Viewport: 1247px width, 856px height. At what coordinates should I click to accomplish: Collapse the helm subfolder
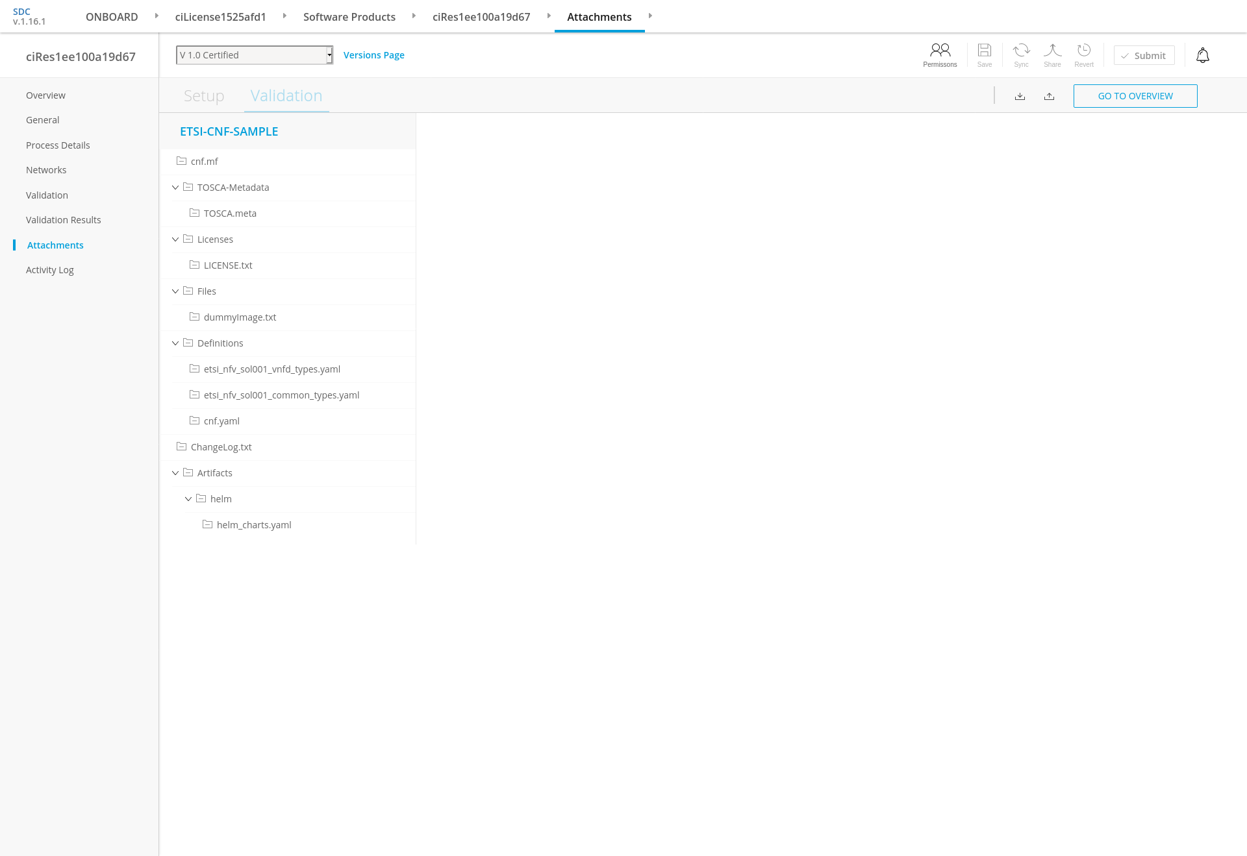(x=188, y=499)
